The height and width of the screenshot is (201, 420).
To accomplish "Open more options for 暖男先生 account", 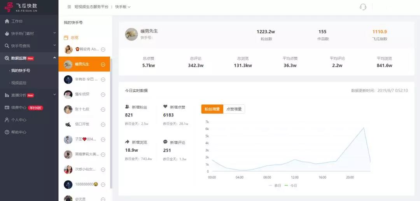I will (x=103, y=64).
